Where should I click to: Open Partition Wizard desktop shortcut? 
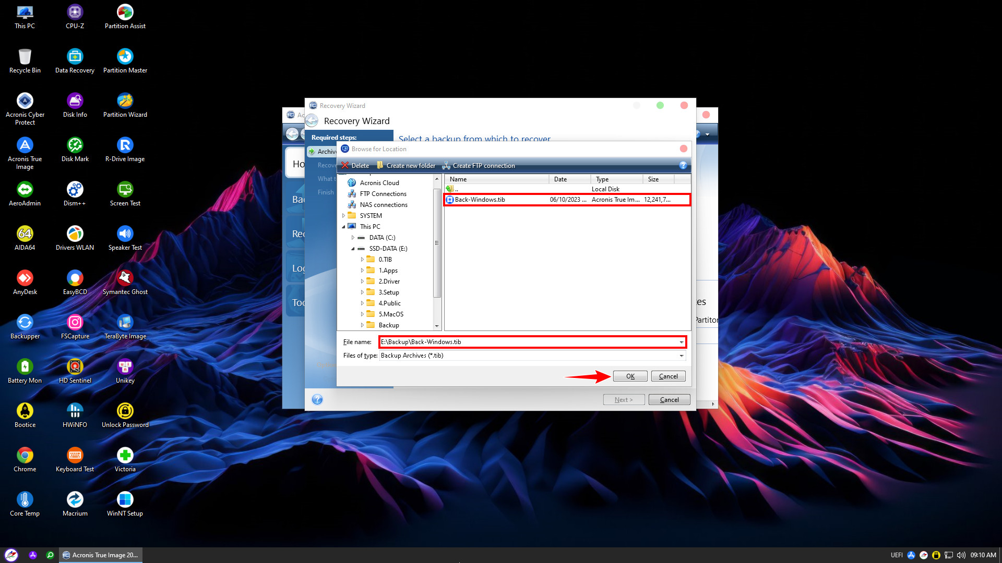coord(125,101)
